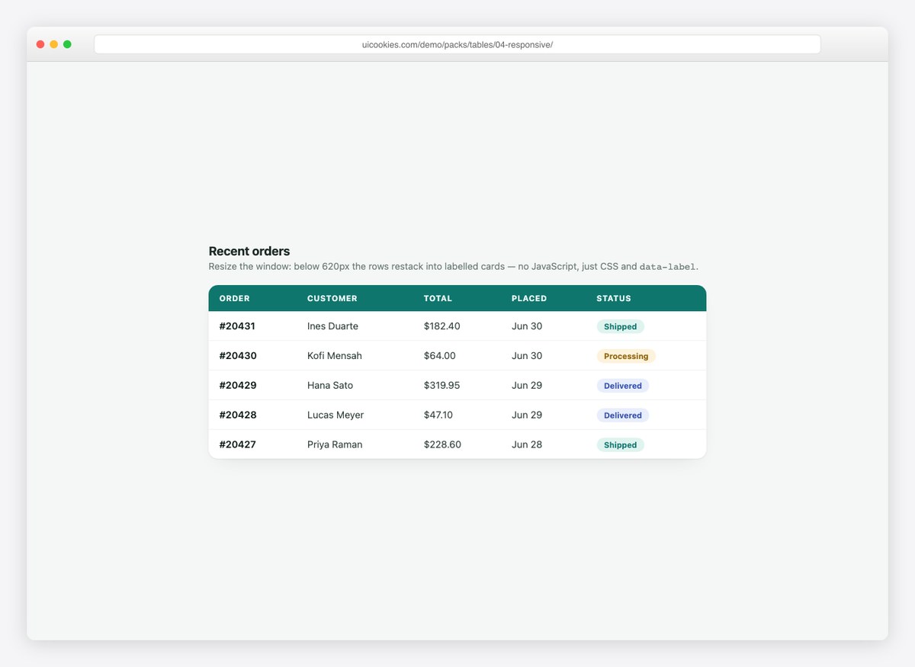915x667 pixels.
Task: Click the Jun 30 date for order #20431
Action: pos(527,326)
